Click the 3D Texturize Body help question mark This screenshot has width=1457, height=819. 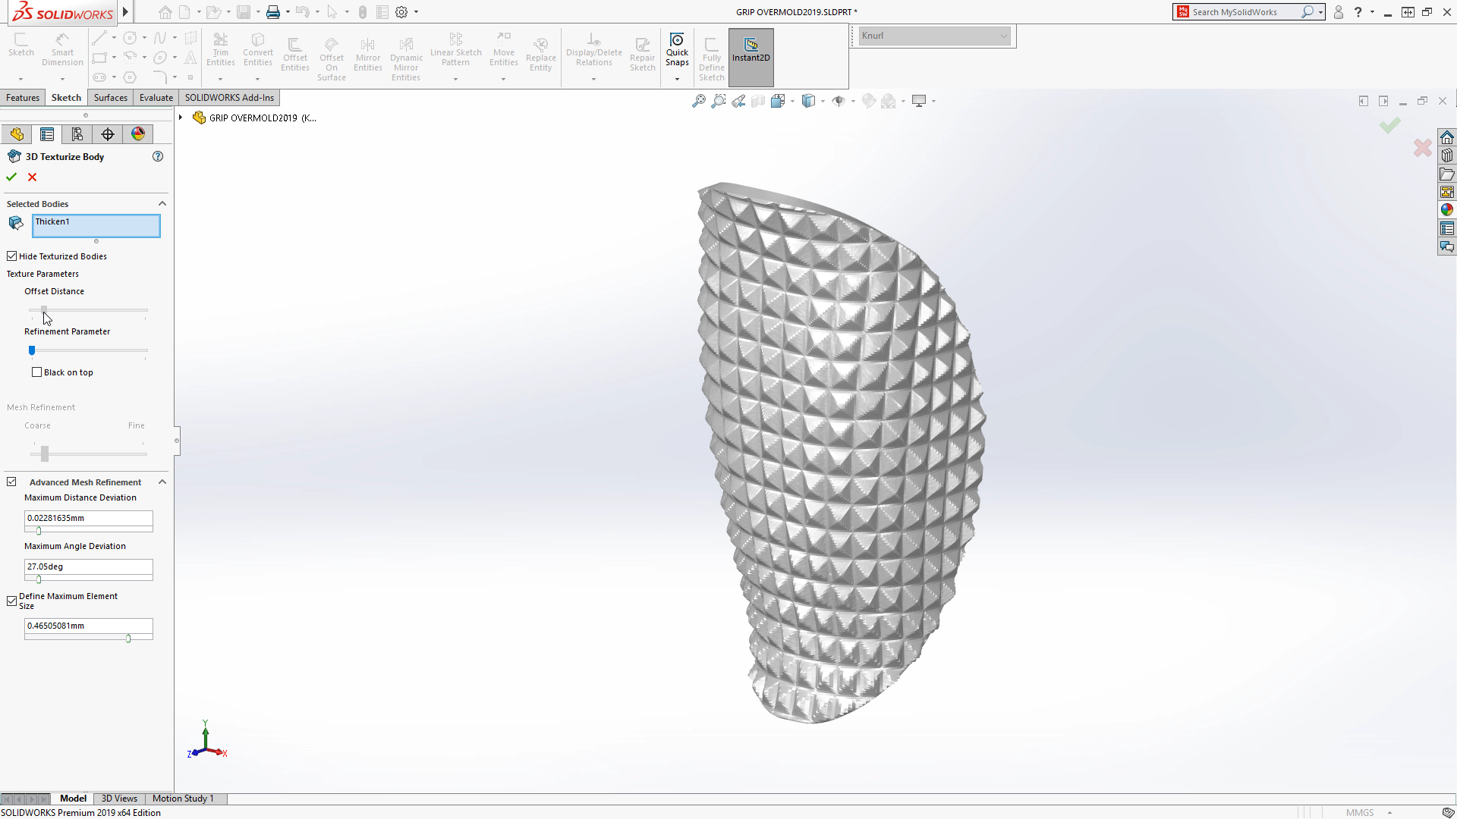[x=158, y=156]
